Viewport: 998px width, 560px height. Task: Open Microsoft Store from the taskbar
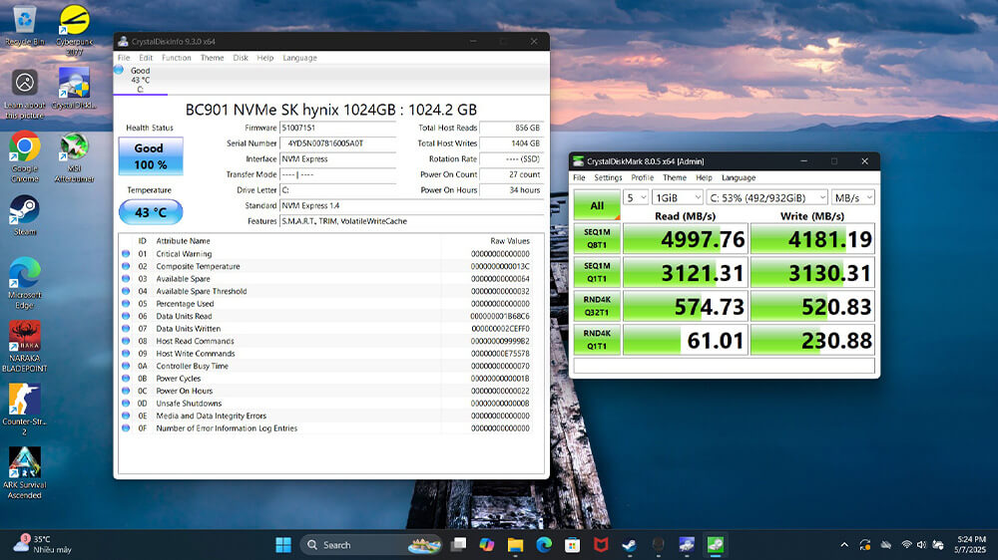click(572, 545)
